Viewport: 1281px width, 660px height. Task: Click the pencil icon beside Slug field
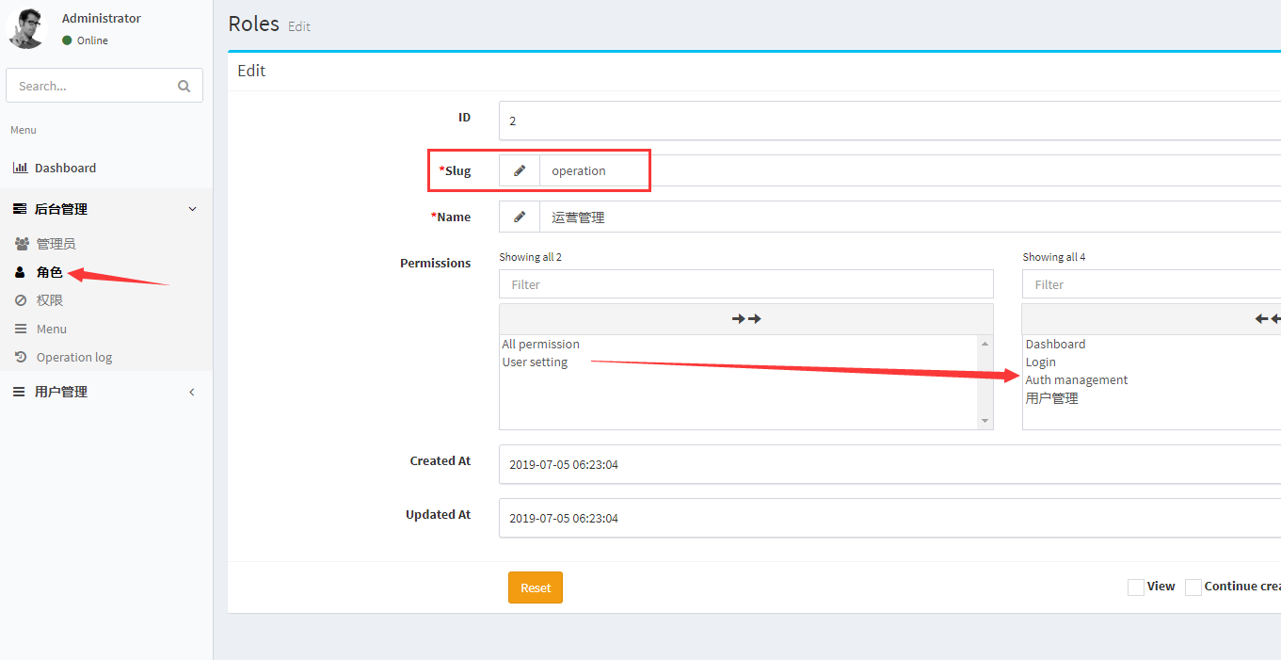[520, 170]
